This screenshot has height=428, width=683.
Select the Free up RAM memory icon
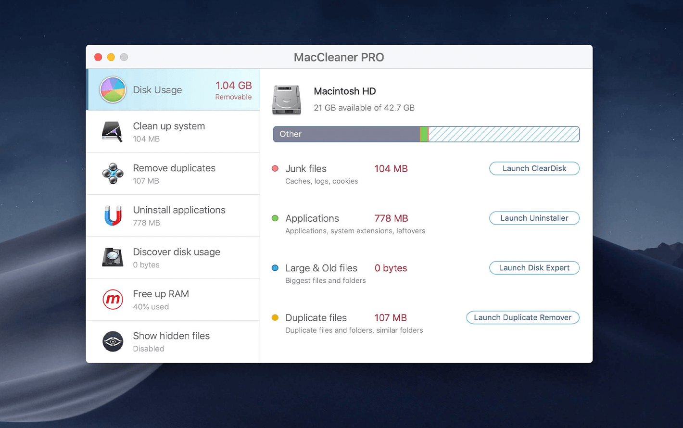pyautogui.click(x=113, y=299)
